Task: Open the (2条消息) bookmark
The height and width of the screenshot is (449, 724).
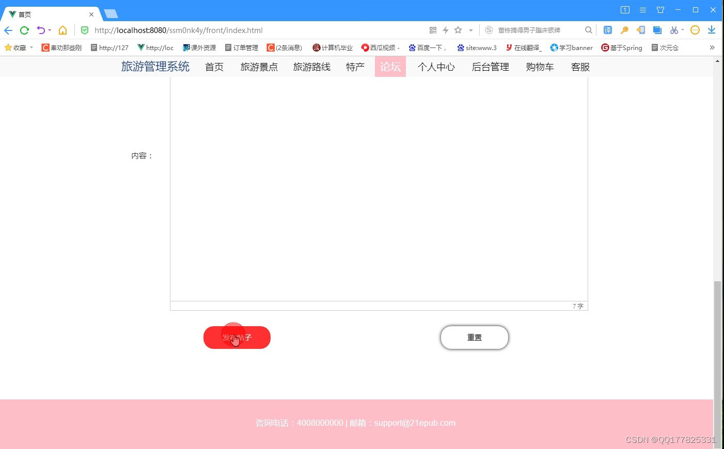Action: [x=285, y=47]
